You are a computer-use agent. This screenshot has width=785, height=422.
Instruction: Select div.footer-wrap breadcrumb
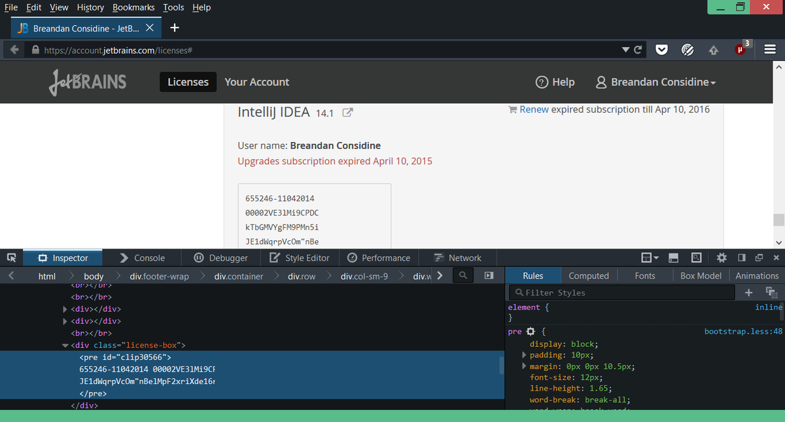(159, 276)
